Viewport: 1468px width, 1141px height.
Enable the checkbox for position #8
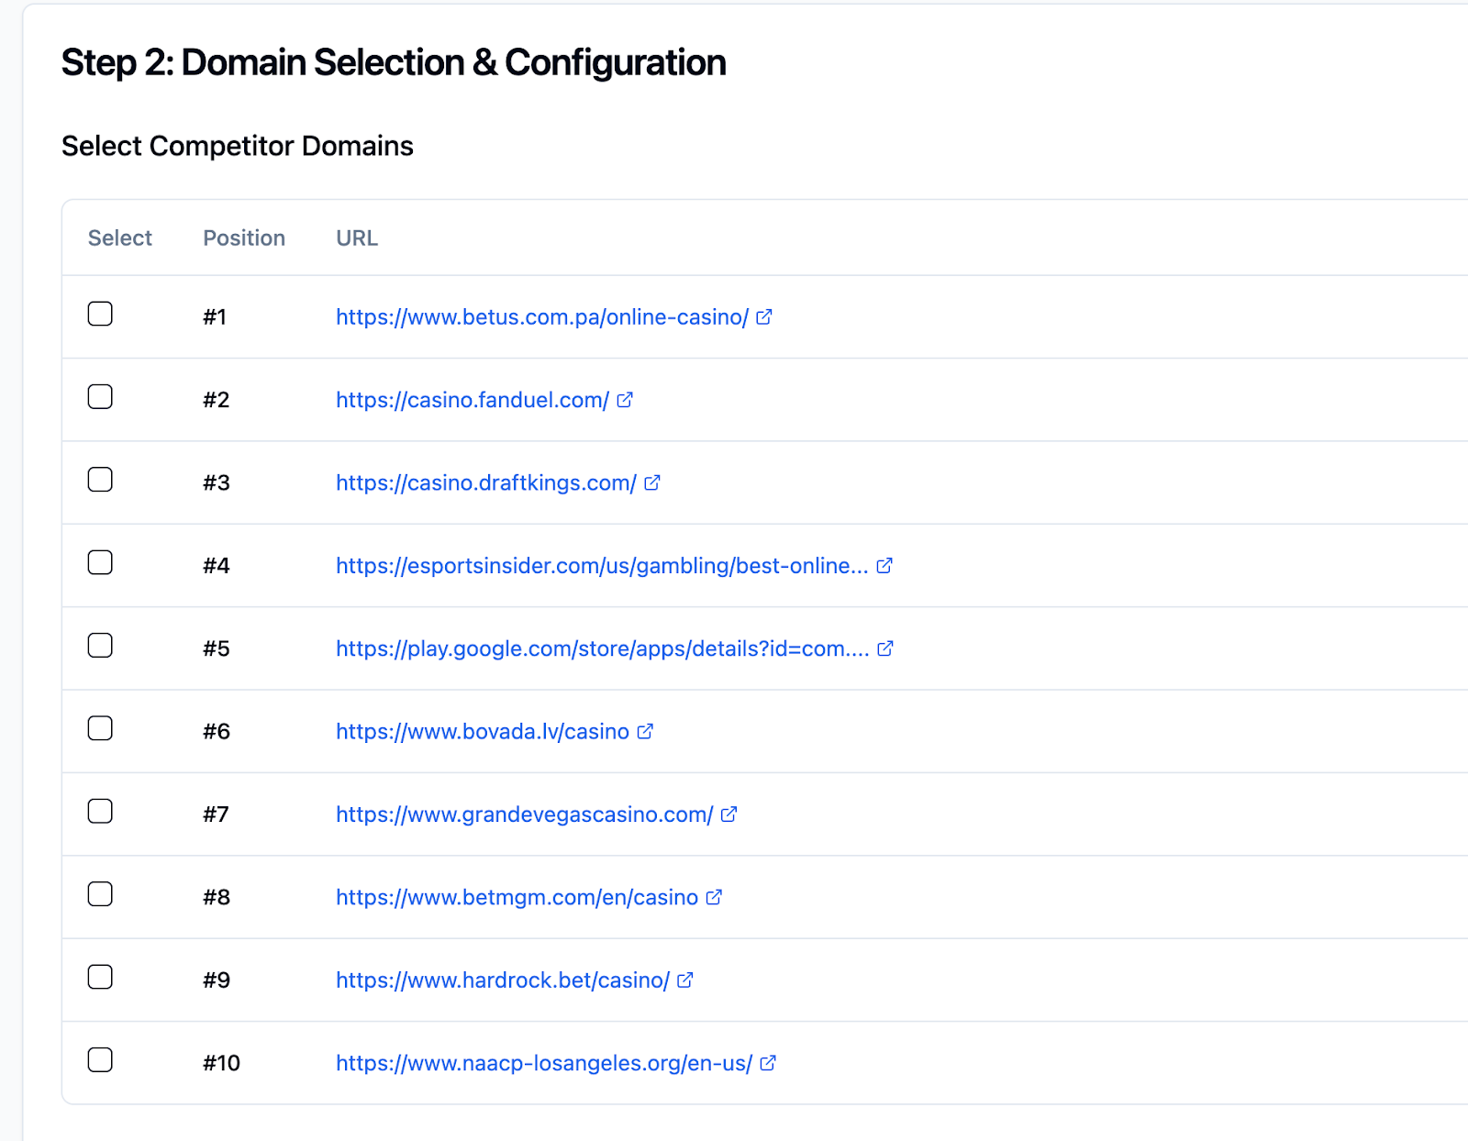pos(100,894)
